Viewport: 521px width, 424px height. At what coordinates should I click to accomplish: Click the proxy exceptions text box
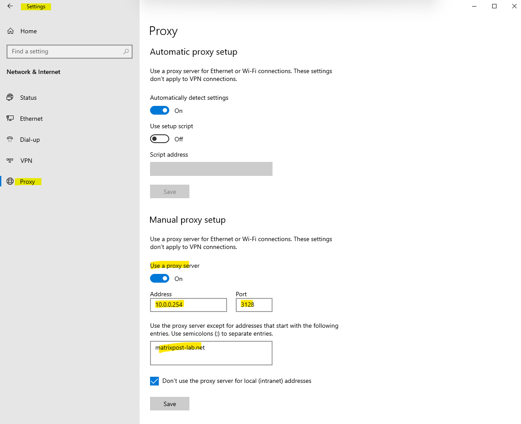(211, 353)
